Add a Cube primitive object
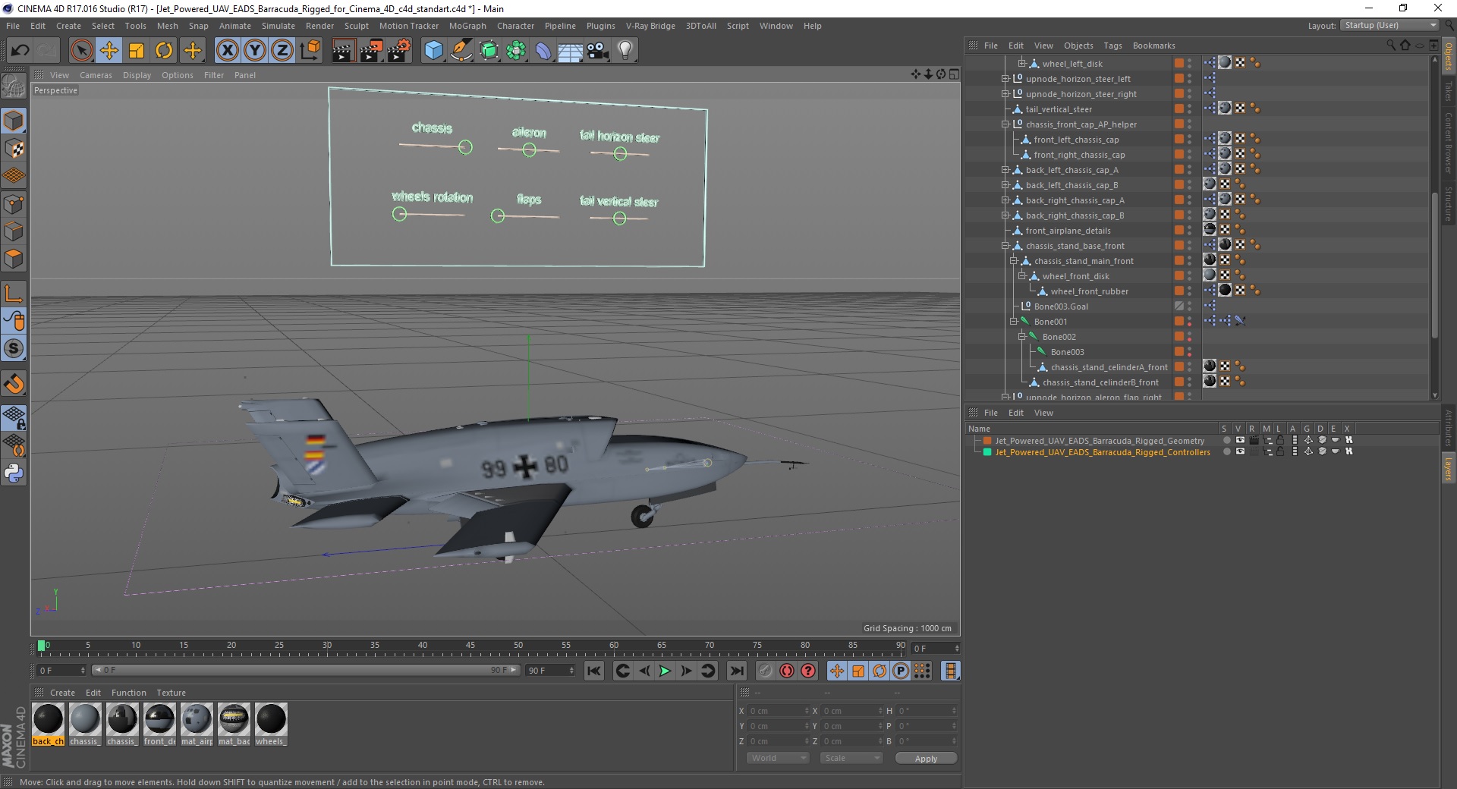The width and height of the screenshot is (1457, 789). [x=433, y=51]
